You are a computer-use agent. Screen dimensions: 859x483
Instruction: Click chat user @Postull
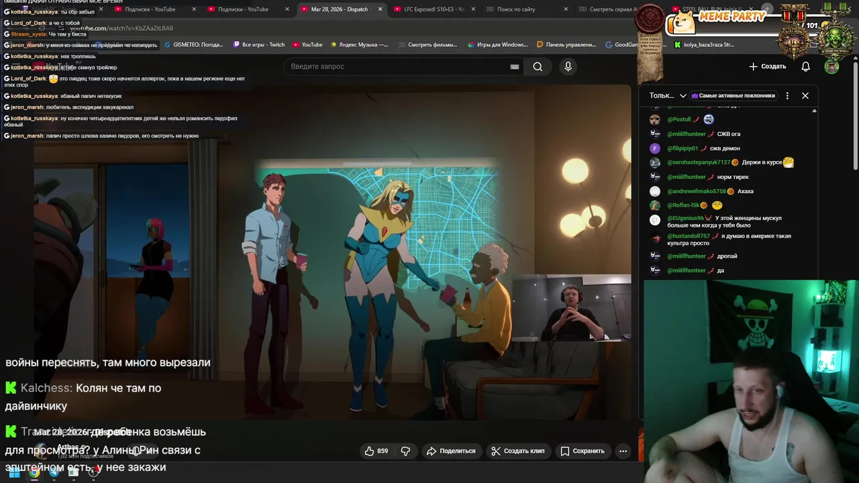pos(679,119)
